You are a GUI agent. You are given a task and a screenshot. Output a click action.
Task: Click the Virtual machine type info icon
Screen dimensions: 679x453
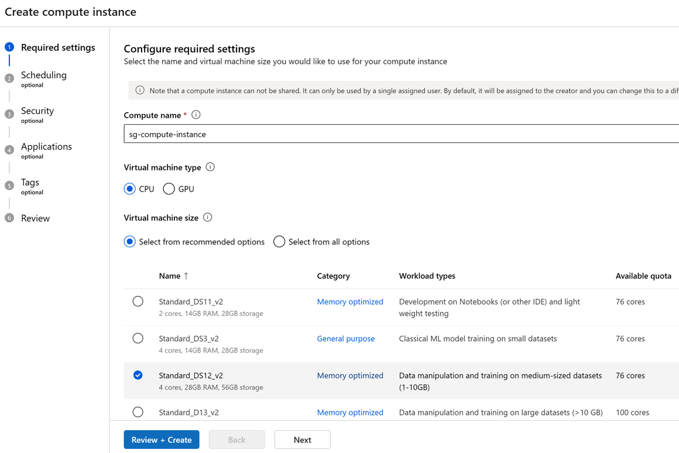(x=210, y=166)
